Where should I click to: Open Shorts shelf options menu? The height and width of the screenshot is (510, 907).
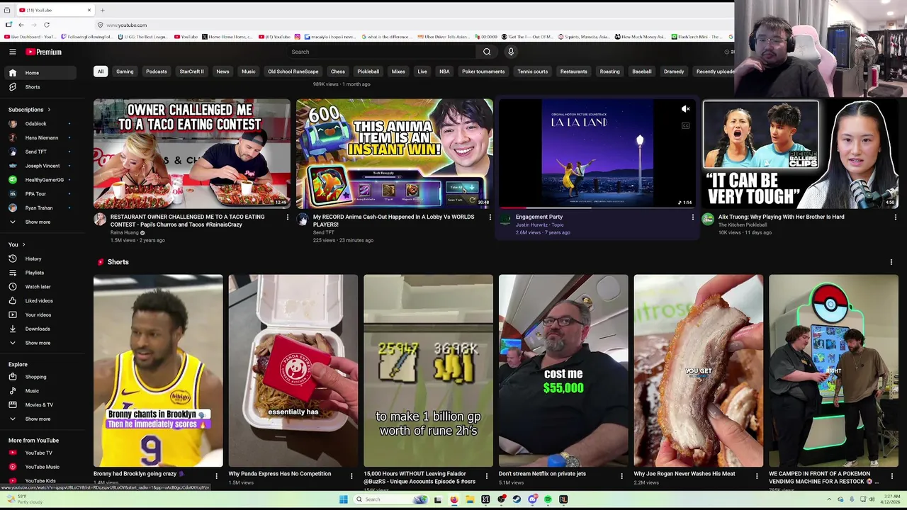click(x=891, y=262)
